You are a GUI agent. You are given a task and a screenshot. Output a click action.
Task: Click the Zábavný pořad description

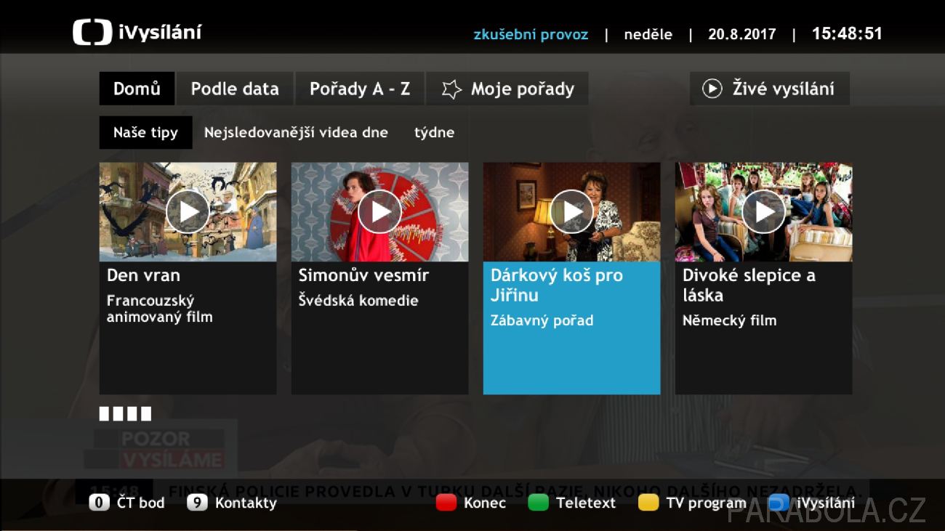click(x=542, y=320)
